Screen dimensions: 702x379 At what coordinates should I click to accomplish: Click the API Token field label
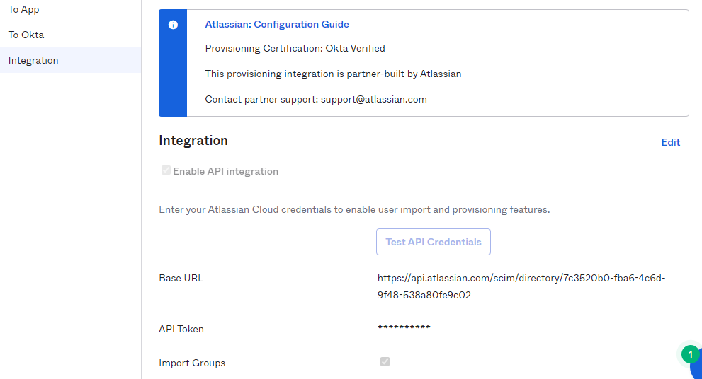click(181, 329)
